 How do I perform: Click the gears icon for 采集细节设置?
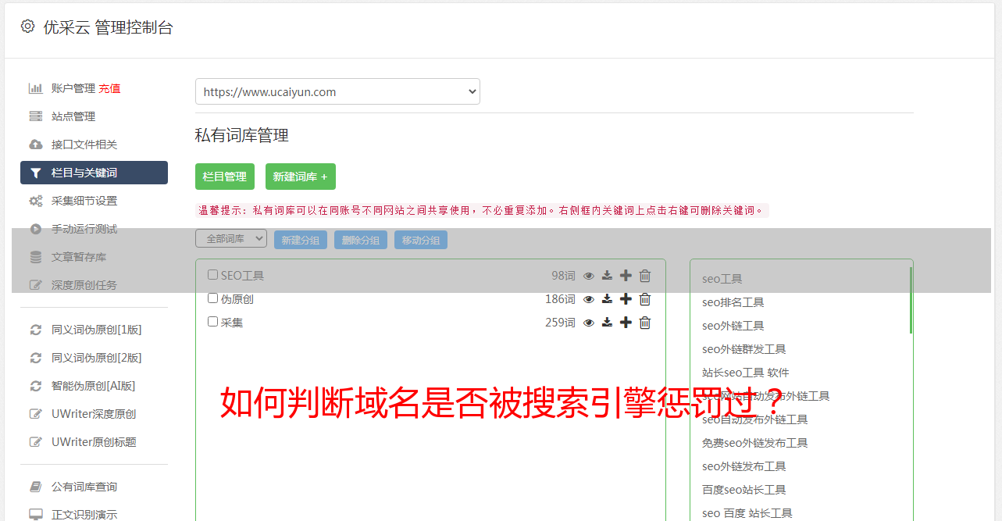pos(36,201)
